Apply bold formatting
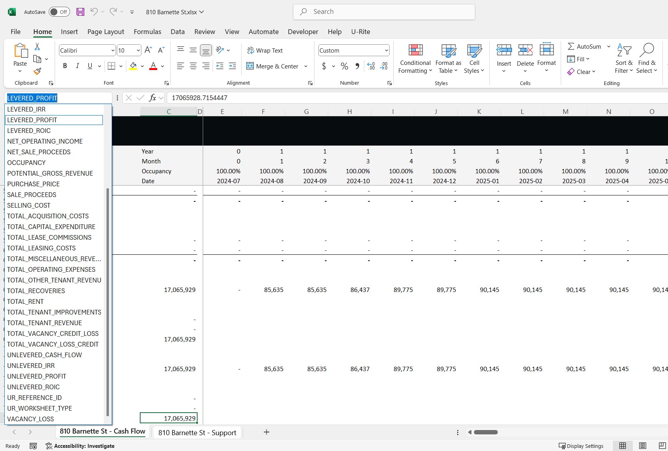Image resolution: width=668 pixels, height=451 pixels. (65, 66)
